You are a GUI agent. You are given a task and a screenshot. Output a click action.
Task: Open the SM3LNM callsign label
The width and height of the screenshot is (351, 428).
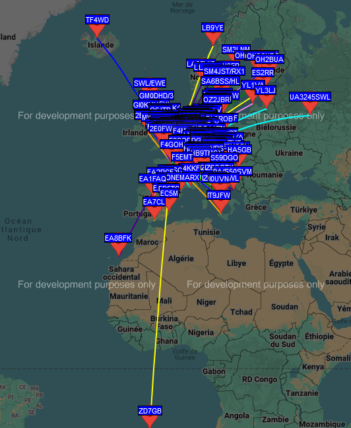236,49
